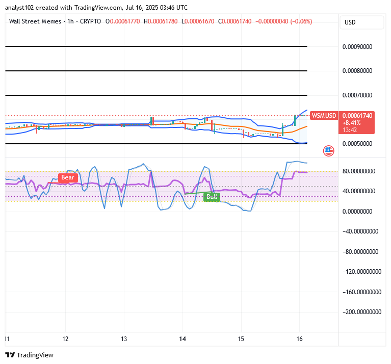Click the 1h timeframe label
The image size is (391, 364).
(70, 21)
